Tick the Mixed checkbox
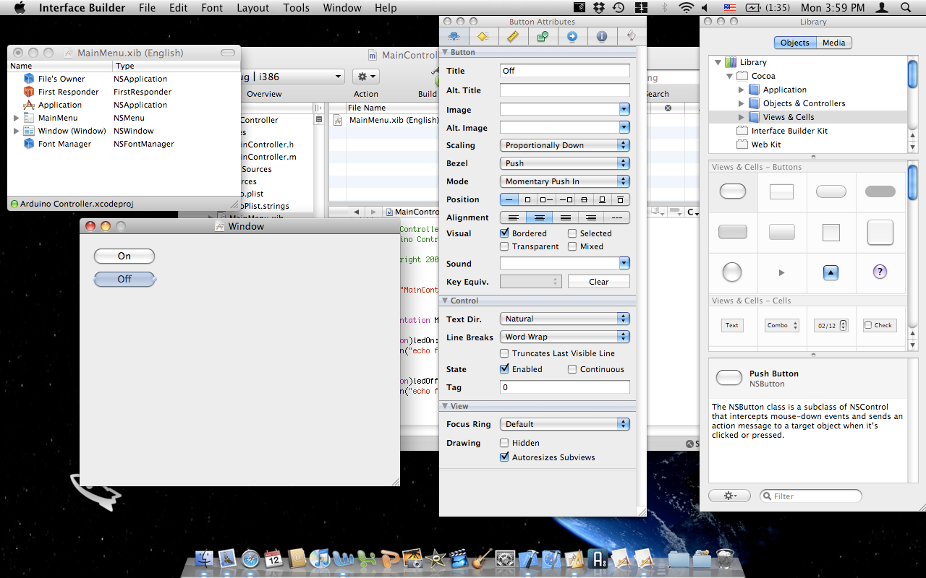Viewport: 926px width, 578px height. click(x=572, y=246)
